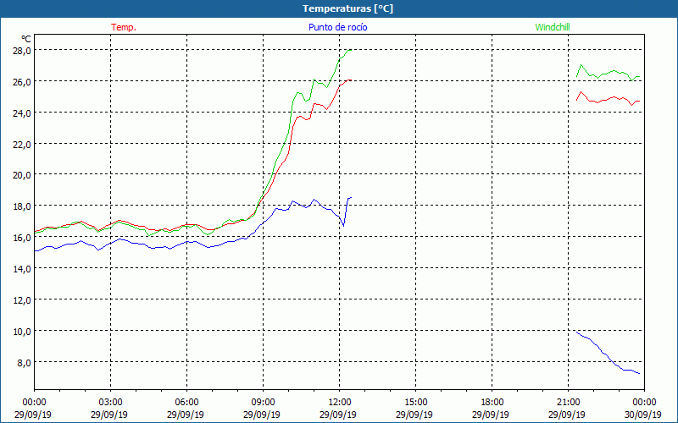
Task: Select the 22,0 y-axis value
Action: tap(22, 144)
